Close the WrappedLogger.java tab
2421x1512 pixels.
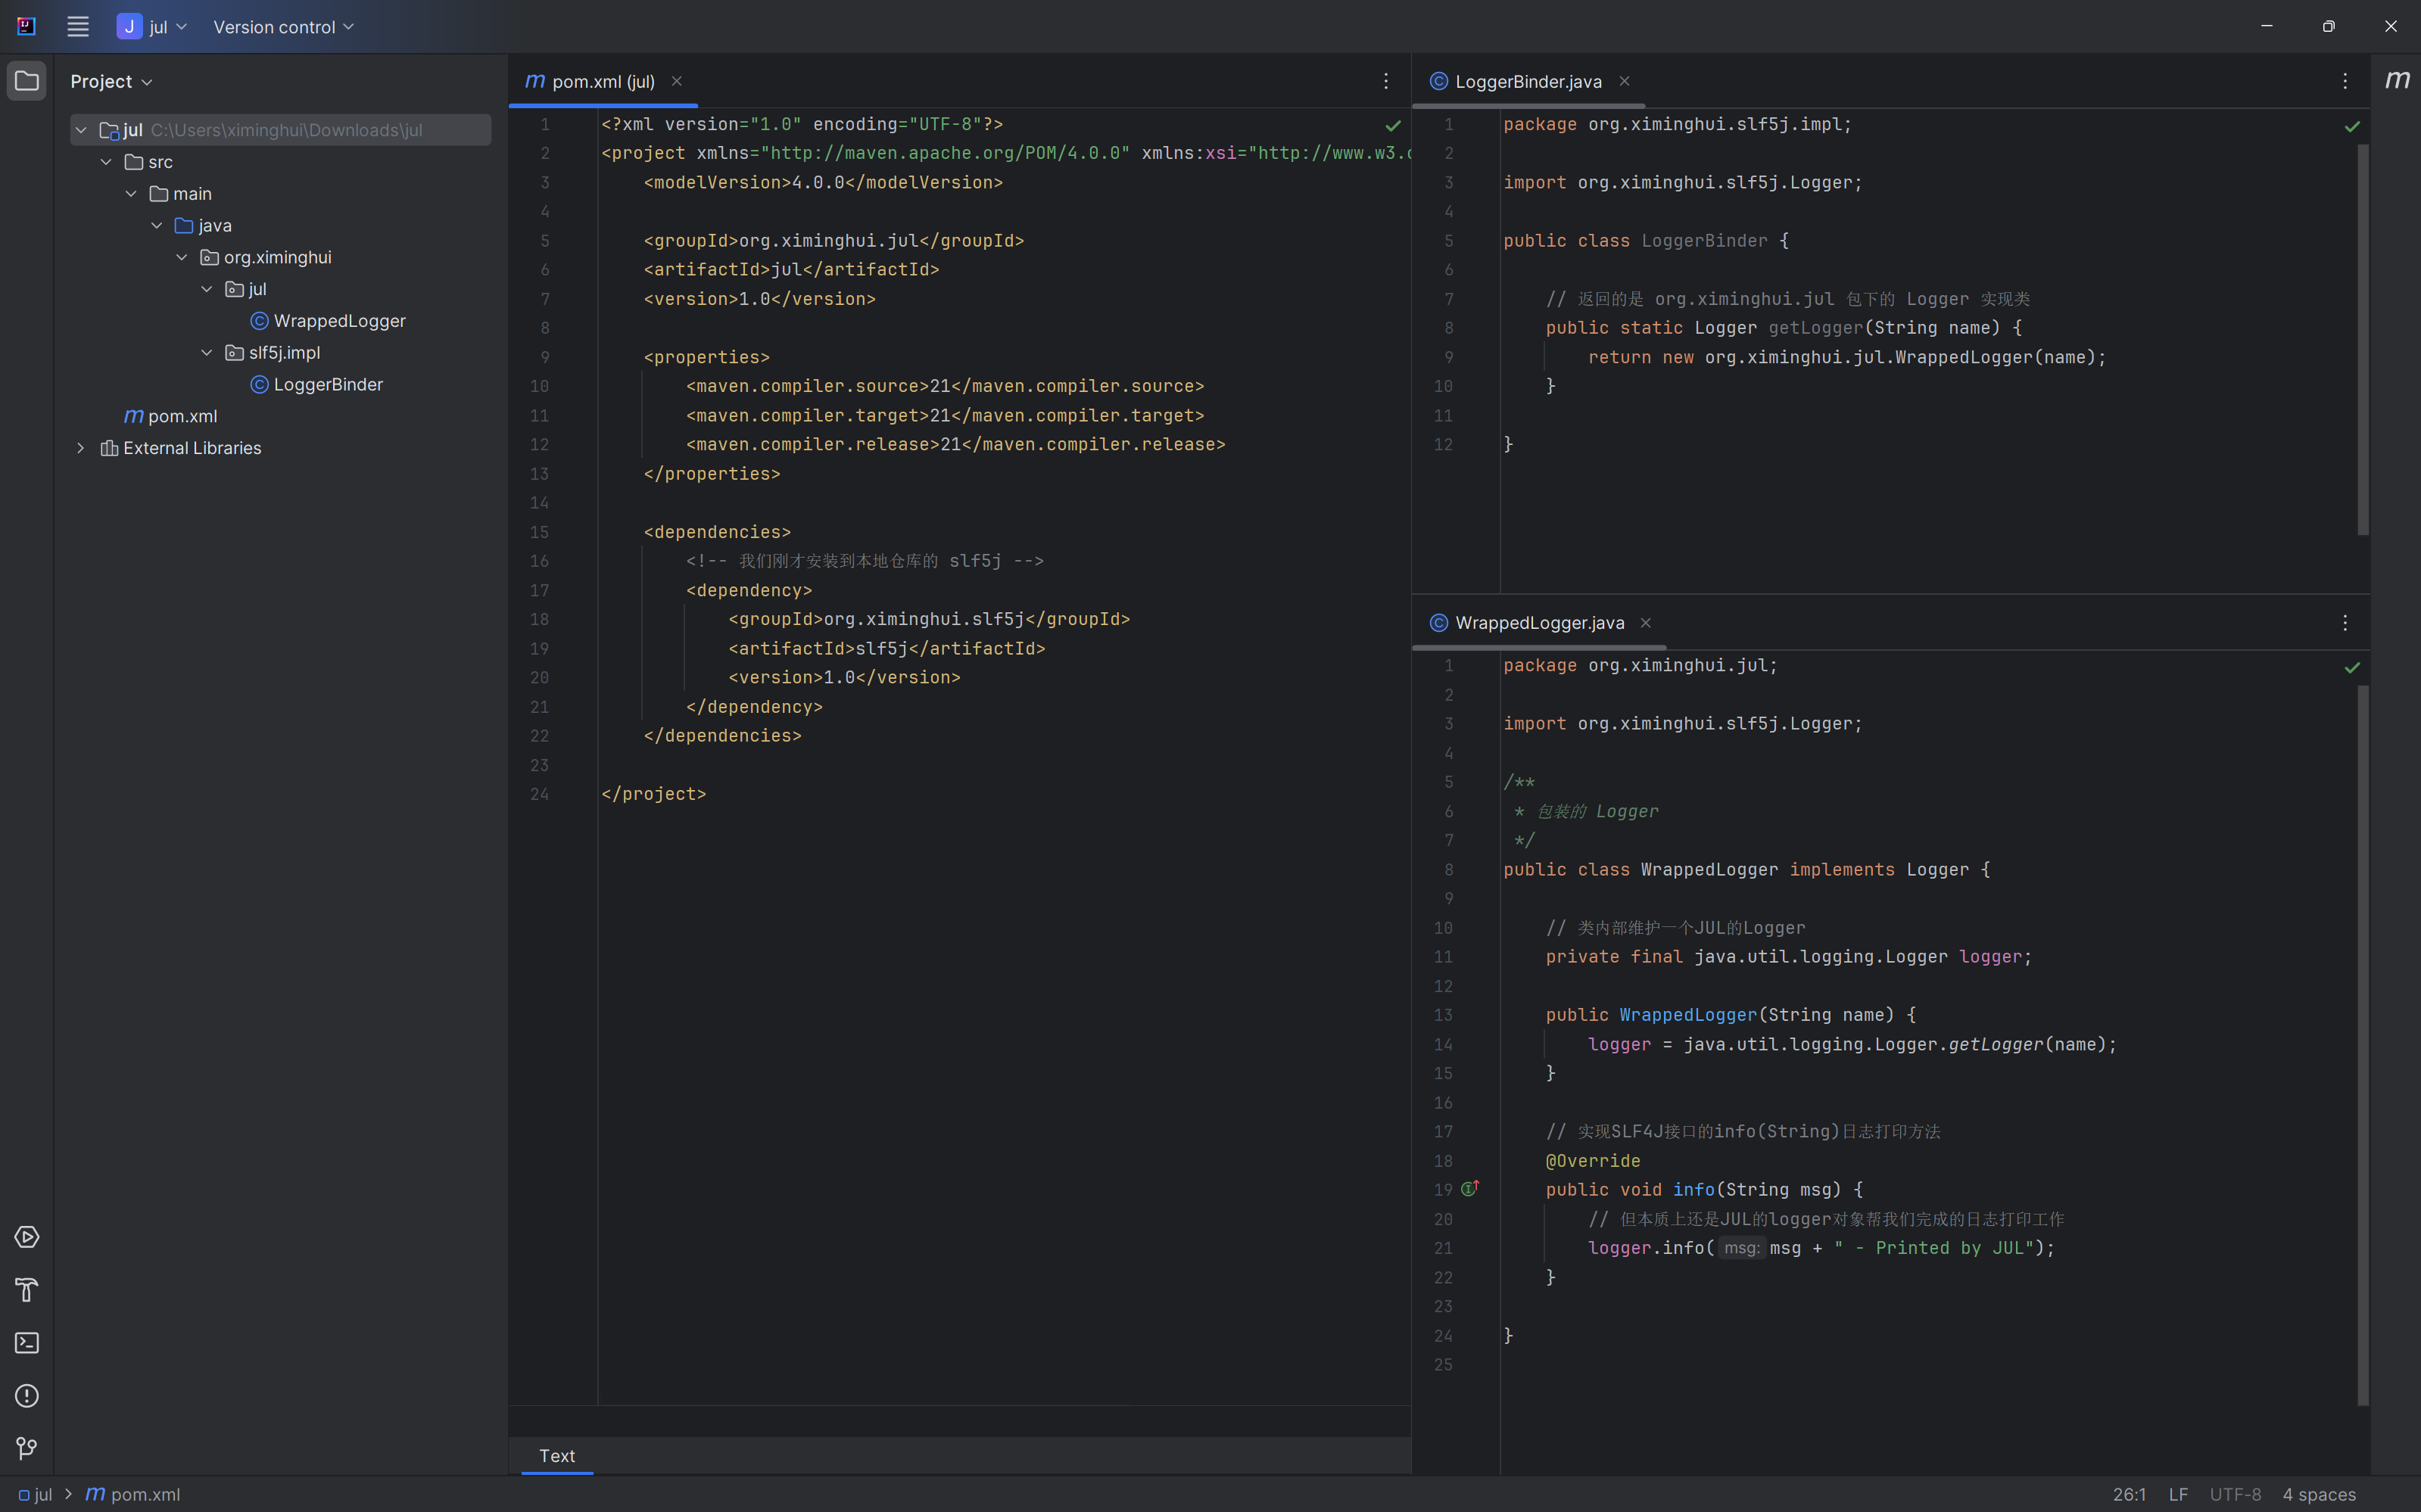1646,623
